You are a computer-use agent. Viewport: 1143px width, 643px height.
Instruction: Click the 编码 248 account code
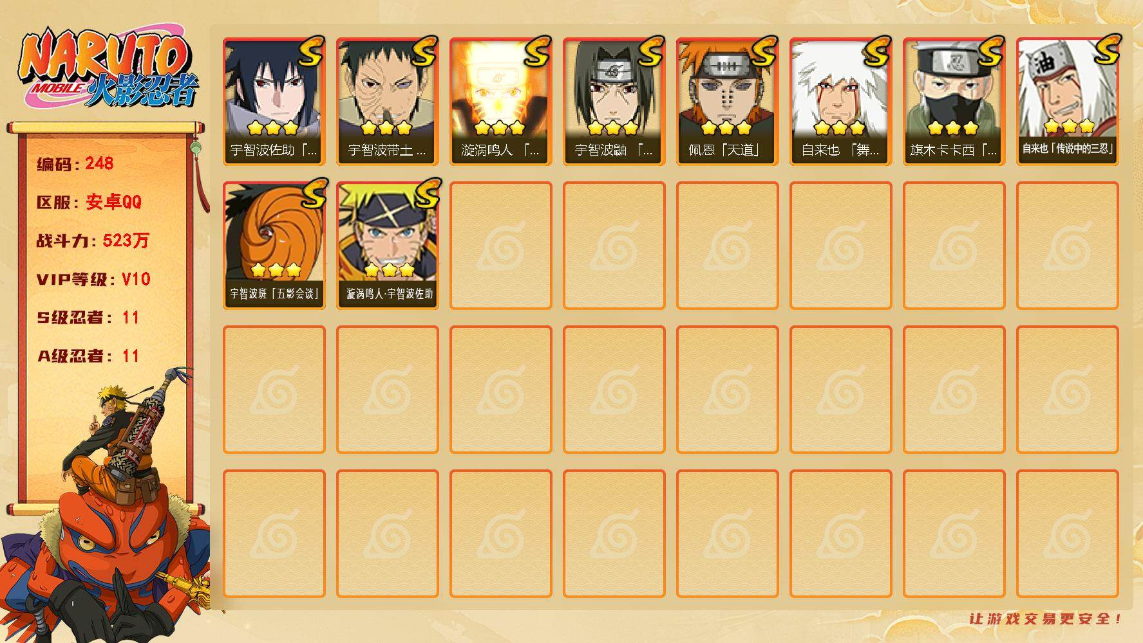75,163
